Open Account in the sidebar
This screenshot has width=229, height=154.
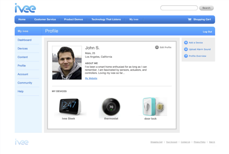[x=23, y=74]
